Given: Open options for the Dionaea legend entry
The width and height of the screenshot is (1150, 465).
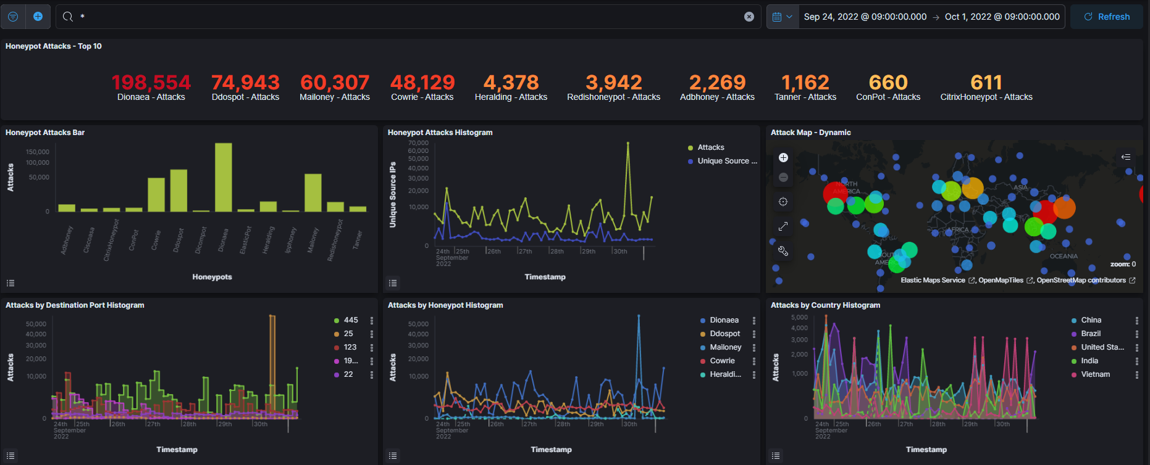Looking at the screenshot, I should (x=754, y=321).
